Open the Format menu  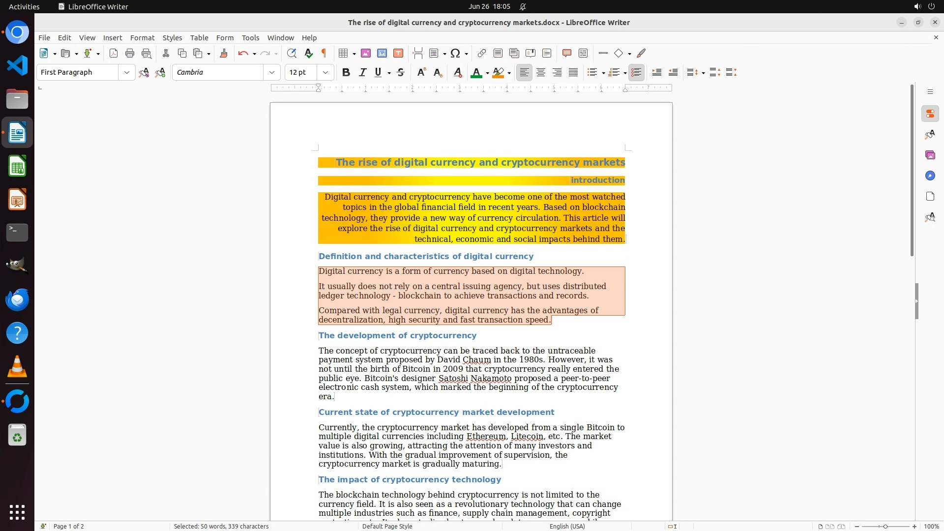(142, 37)
